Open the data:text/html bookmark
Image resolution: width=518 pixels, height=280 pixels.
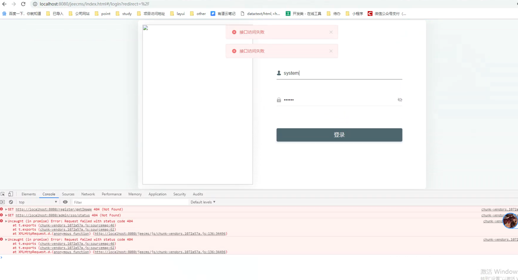[260, 14]
